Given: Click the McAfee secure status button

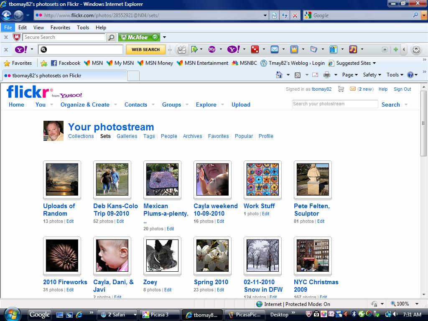Looking at the screenshot, I should point(139,37).
